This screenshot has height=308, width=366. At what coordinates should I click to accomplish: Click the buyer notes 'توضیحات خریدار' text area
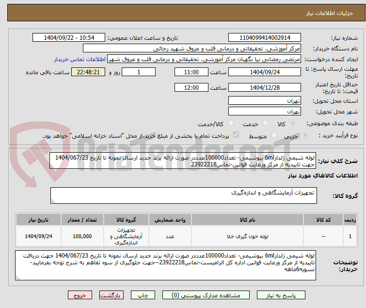pyautogui.click(x=165, y=265)
